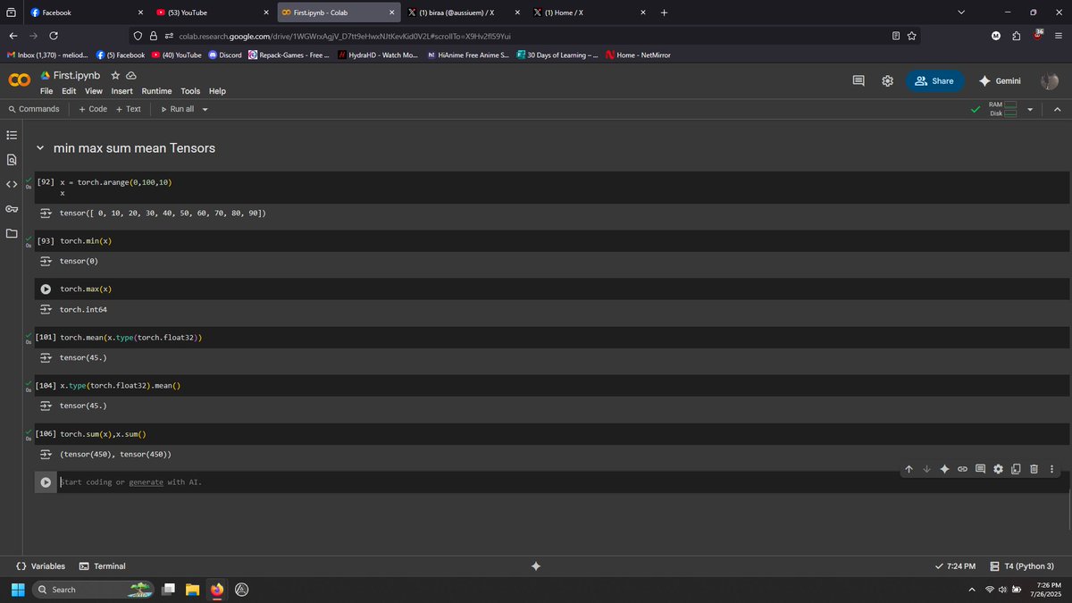Screen dimensions: 1072x603
Task: Open the Edit menu
Action: coord(69,91)
